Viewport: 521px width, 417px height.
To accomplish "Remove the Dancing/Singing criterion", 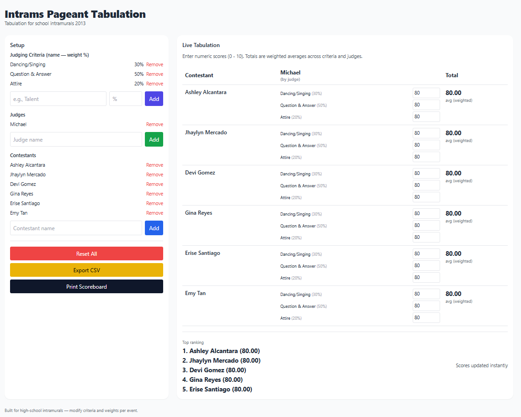I will pos(154,64).
